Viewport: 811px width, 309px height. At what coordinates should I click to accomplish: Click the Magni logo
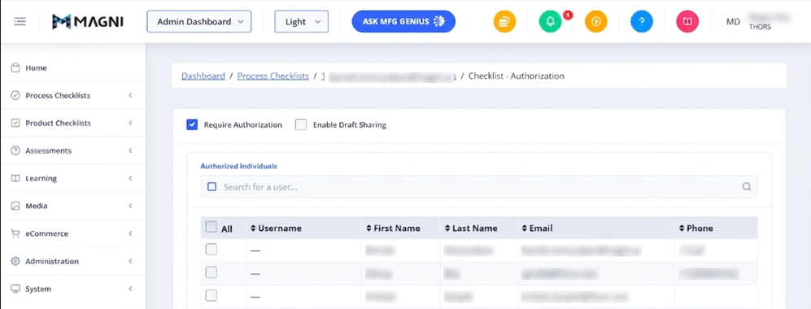click(x=87, y=22)
